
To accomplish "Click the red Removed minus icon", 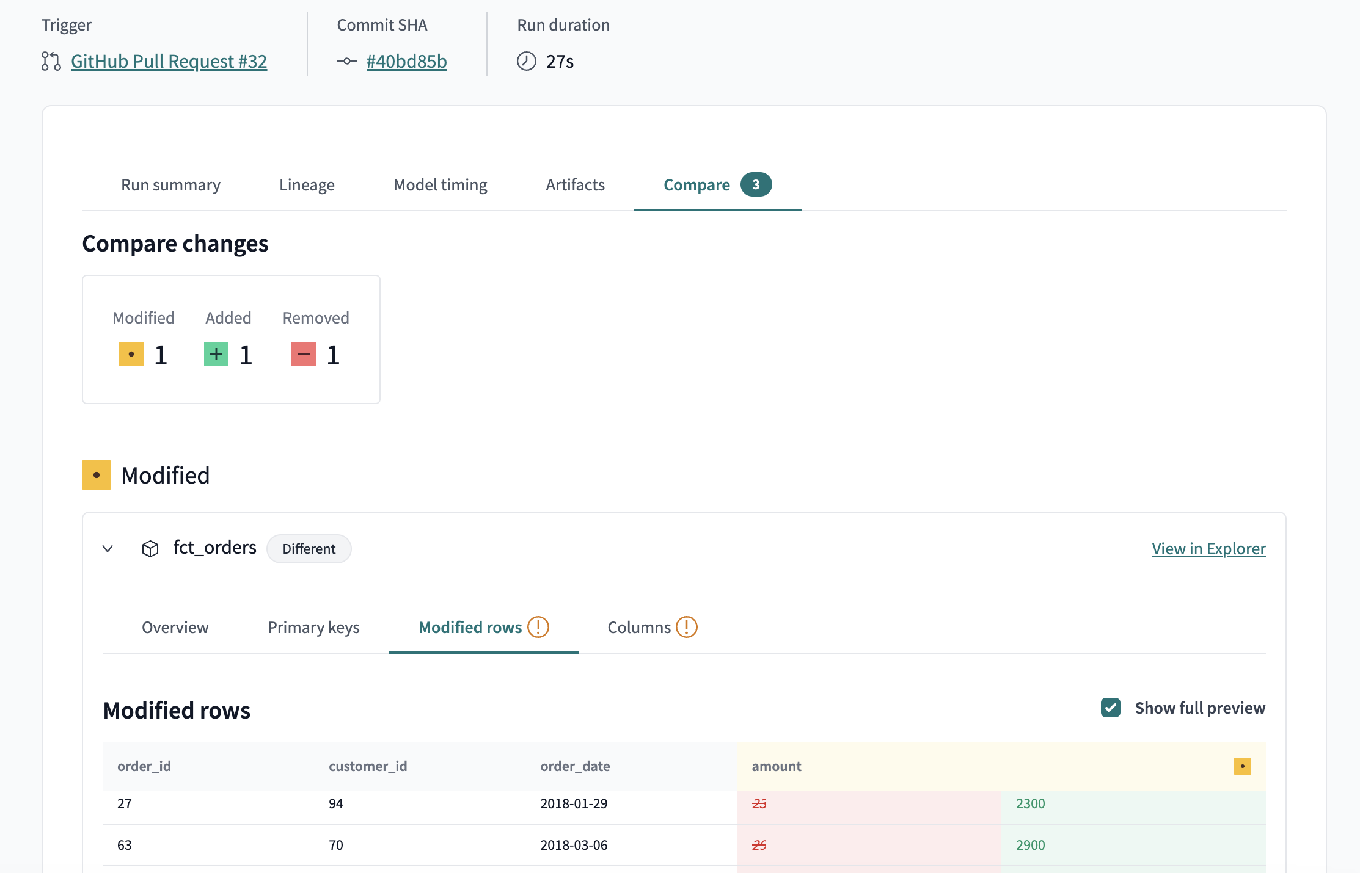I will (x=303, y=354).
